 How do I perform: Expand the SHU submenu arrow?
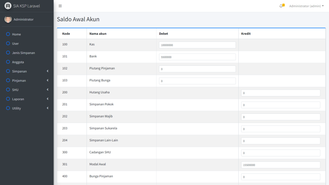coord(48,90)
